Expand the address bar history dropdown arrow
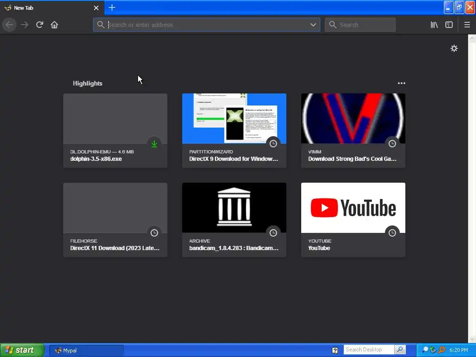Screen dimensions: 476x357 pyautogui.click(x=313, y=25)
